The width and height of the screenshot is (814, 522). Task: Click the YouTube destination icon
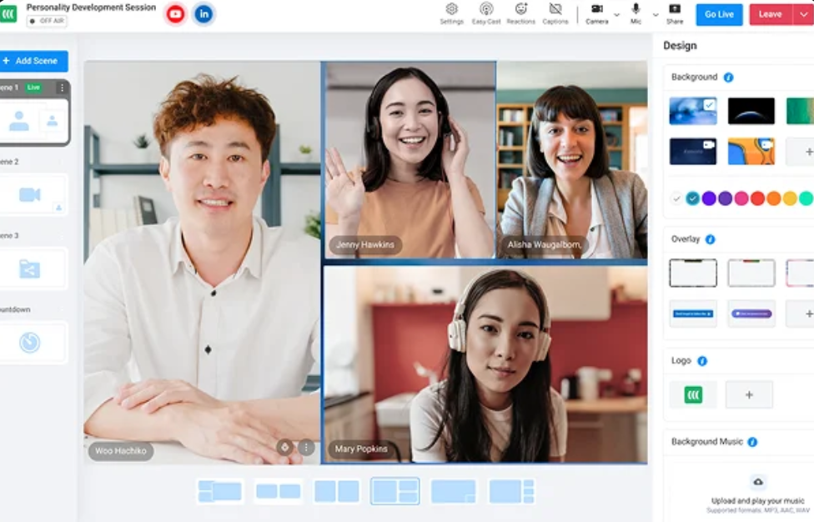(175, 14)
